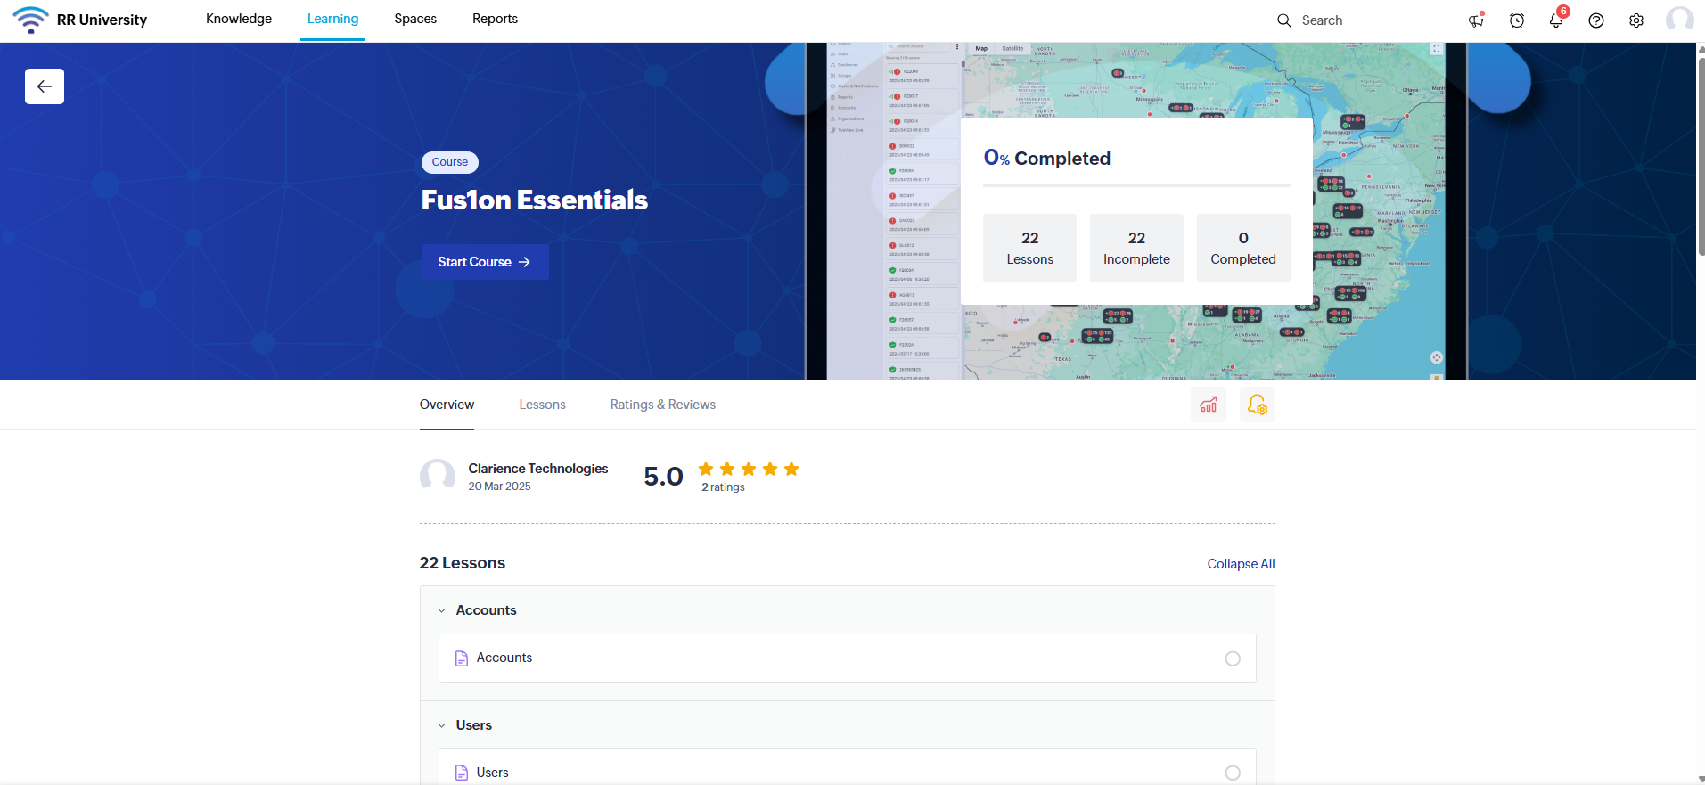Open the notifications bell with badge
This screenshot has width=1705, height=785.
[x=1556, y=20]
